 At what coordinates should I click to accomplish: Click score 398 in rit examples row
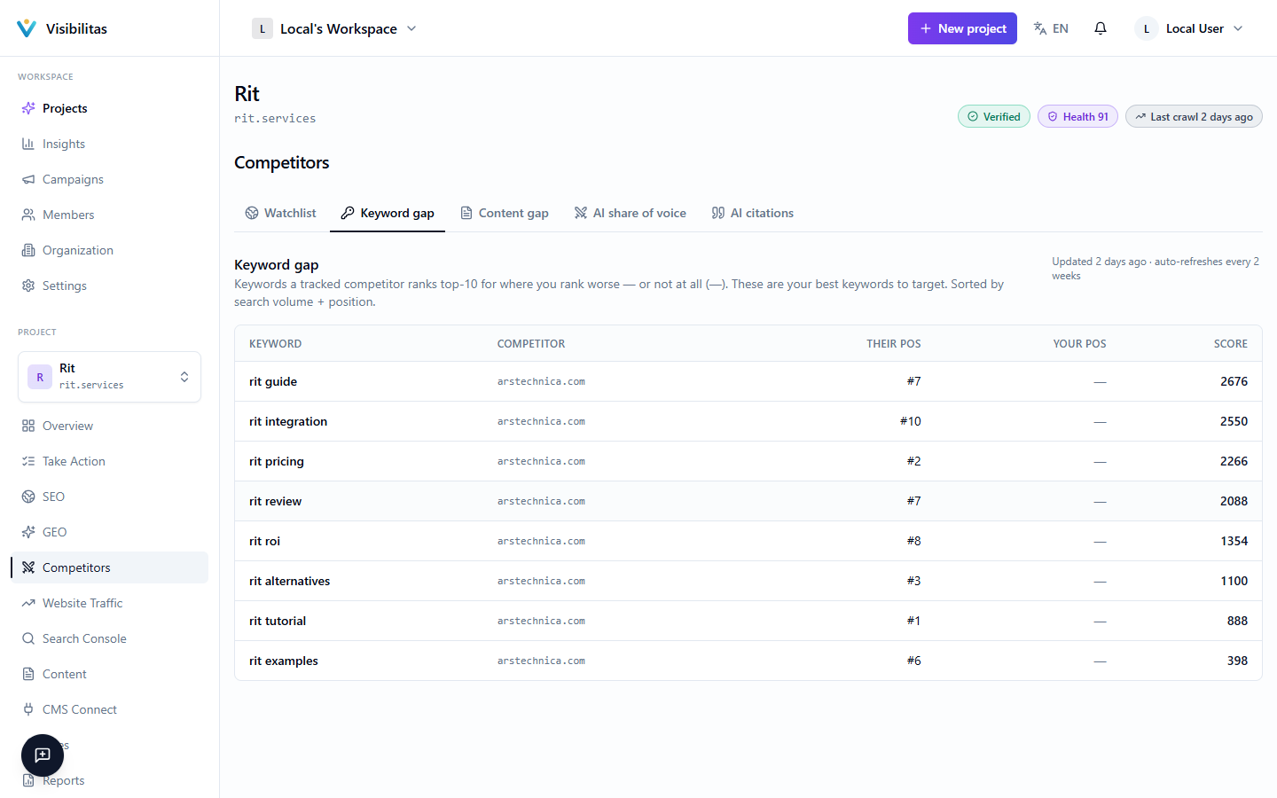coord(1237,661)
